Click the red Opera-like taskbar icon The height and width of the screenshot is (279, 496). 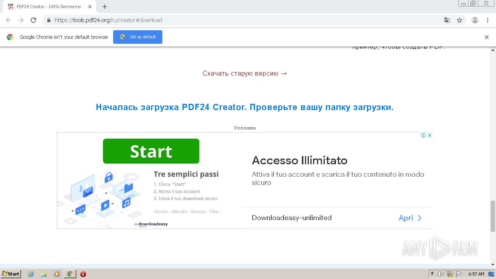click(83, 274)
